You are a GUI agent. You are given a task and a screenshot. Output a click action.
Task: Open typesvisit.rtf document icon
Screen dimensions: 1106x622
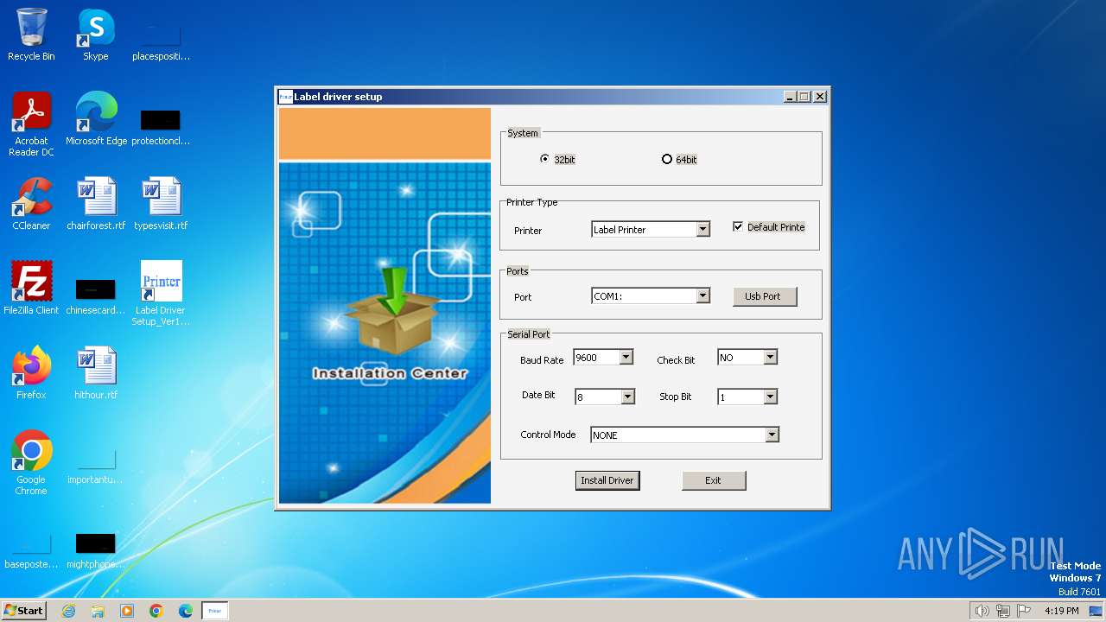pos(161,203)
